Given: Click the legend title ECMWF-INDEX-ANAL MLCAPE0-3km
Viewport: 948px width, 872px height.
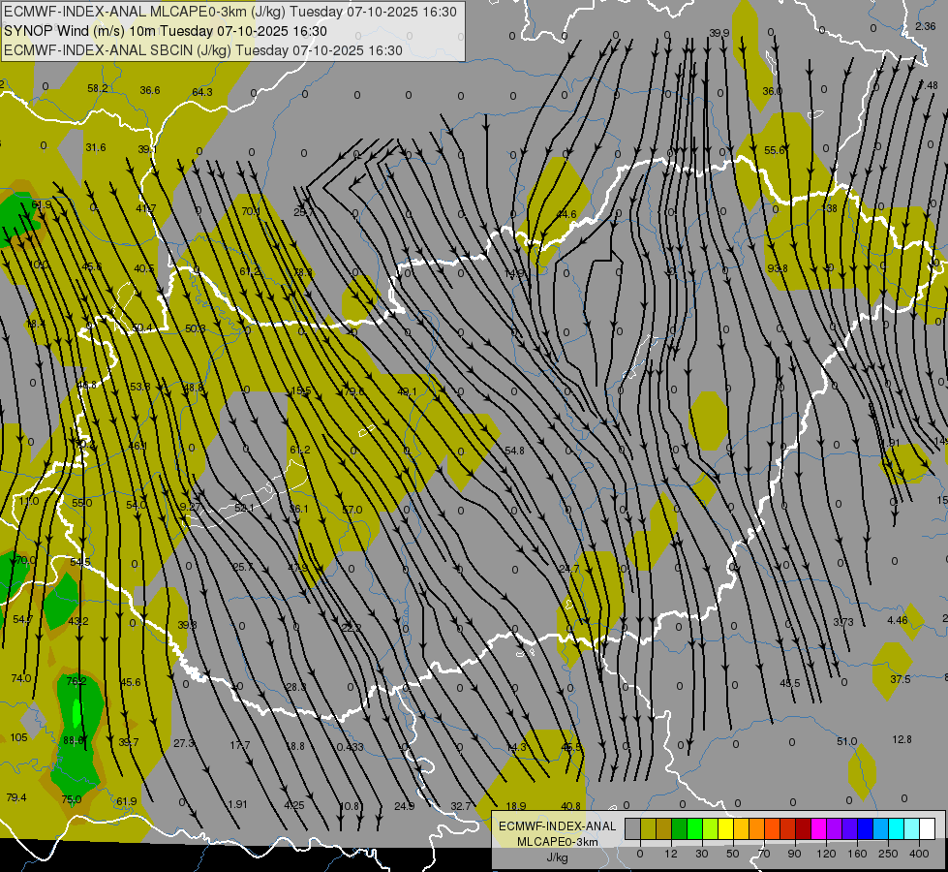Looking at the screenshot, I should (x=557, y=833).
